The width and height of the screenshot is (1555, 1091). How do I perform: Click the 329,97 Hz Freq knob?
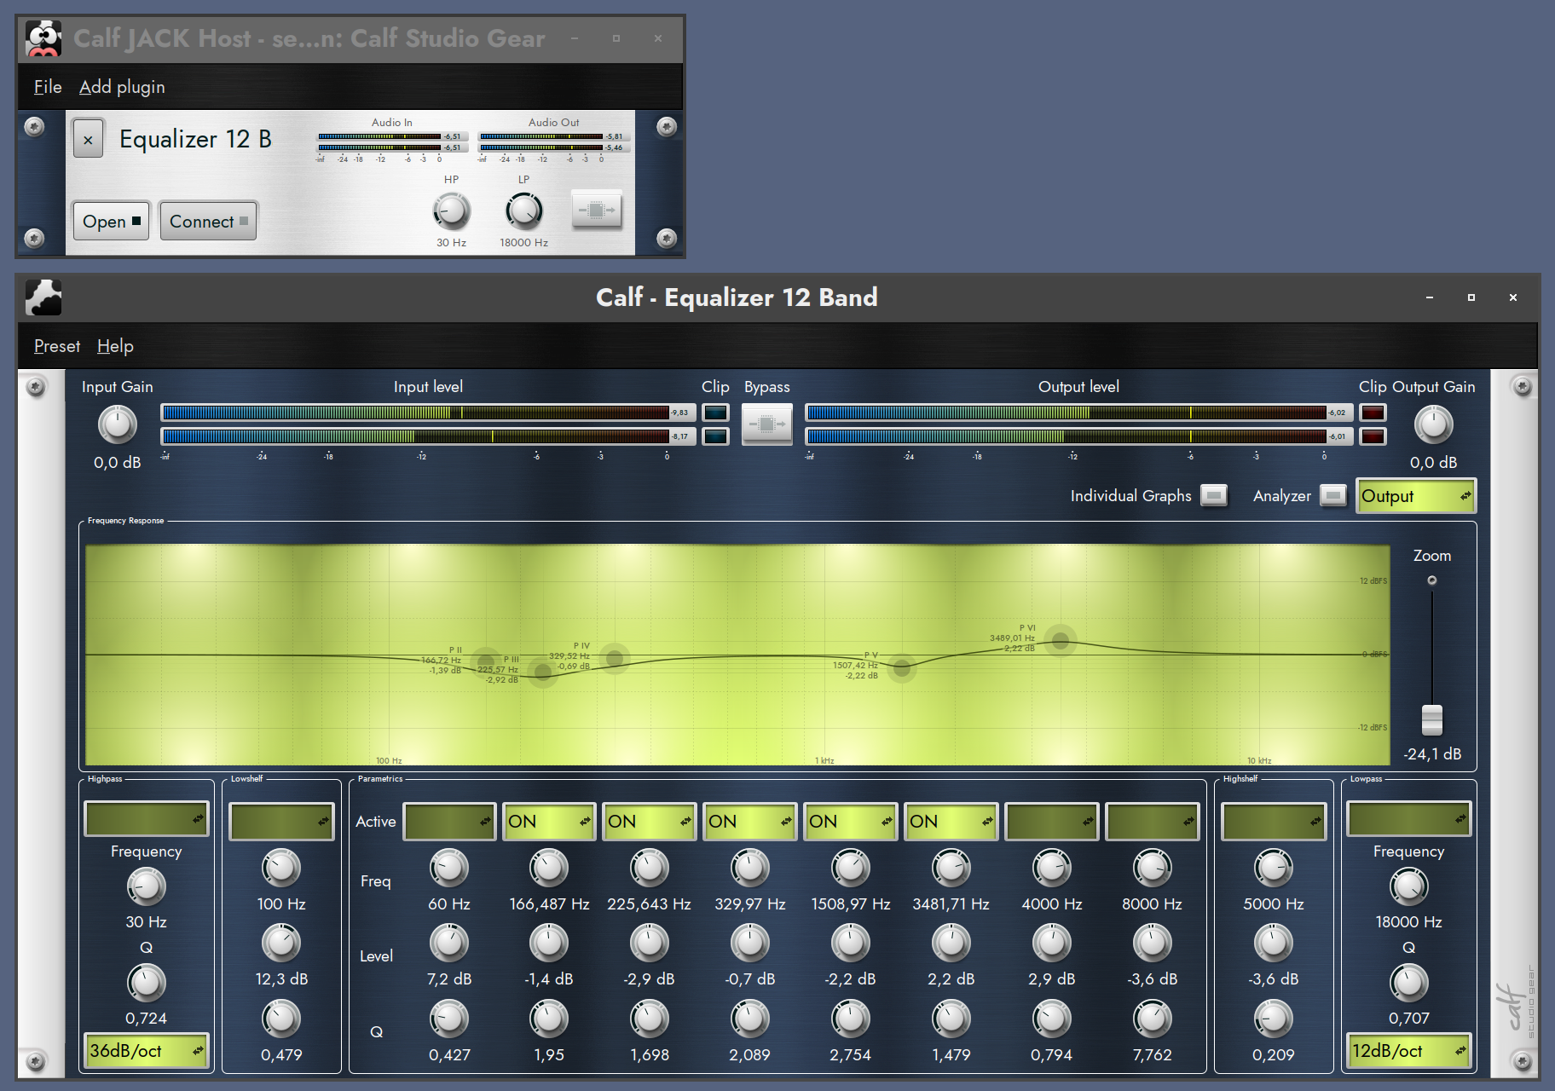(749, 869)
